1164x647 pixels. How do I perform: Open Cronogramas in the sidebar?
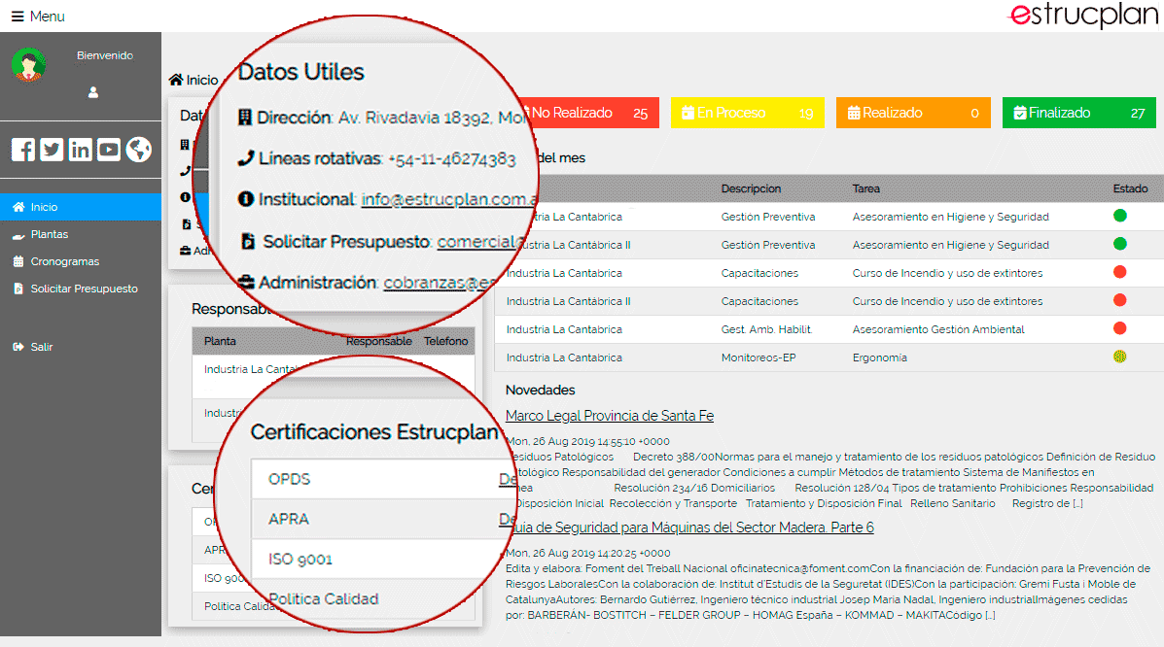(x=81, y=261)
